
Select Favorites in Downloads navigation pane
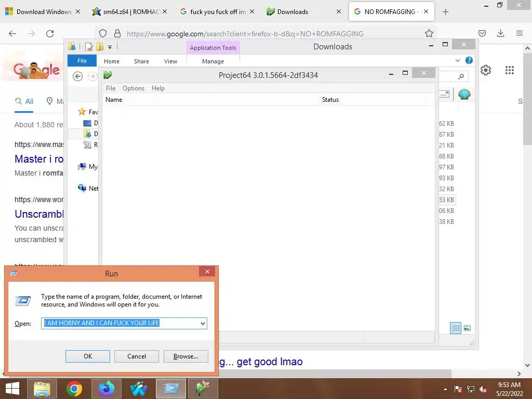88,112
